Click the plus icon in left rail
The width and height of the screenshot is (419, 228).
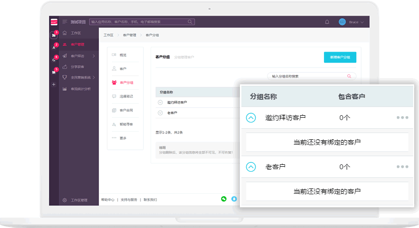pos(54,84)
